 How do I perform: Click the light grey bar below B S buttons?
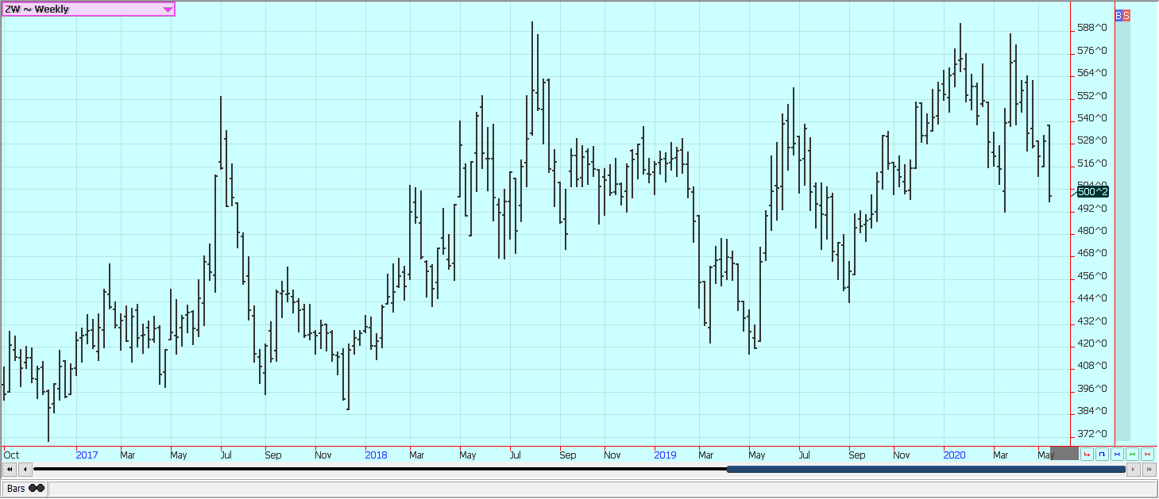1122,231
